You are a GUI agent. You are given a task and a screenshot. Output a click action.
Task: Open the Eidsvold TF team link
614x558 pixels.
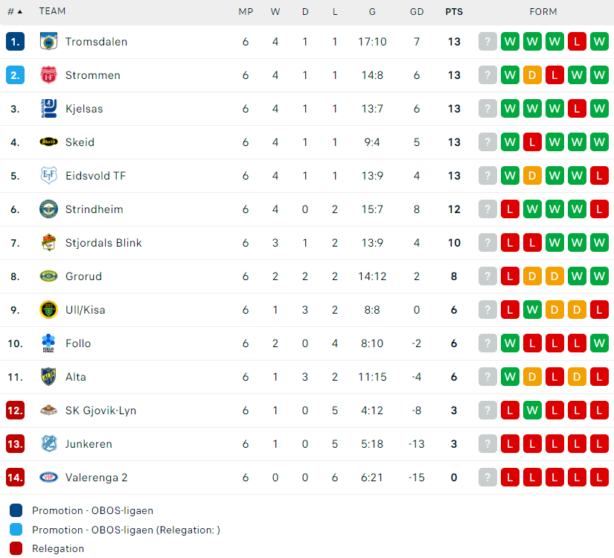[95, 176]
